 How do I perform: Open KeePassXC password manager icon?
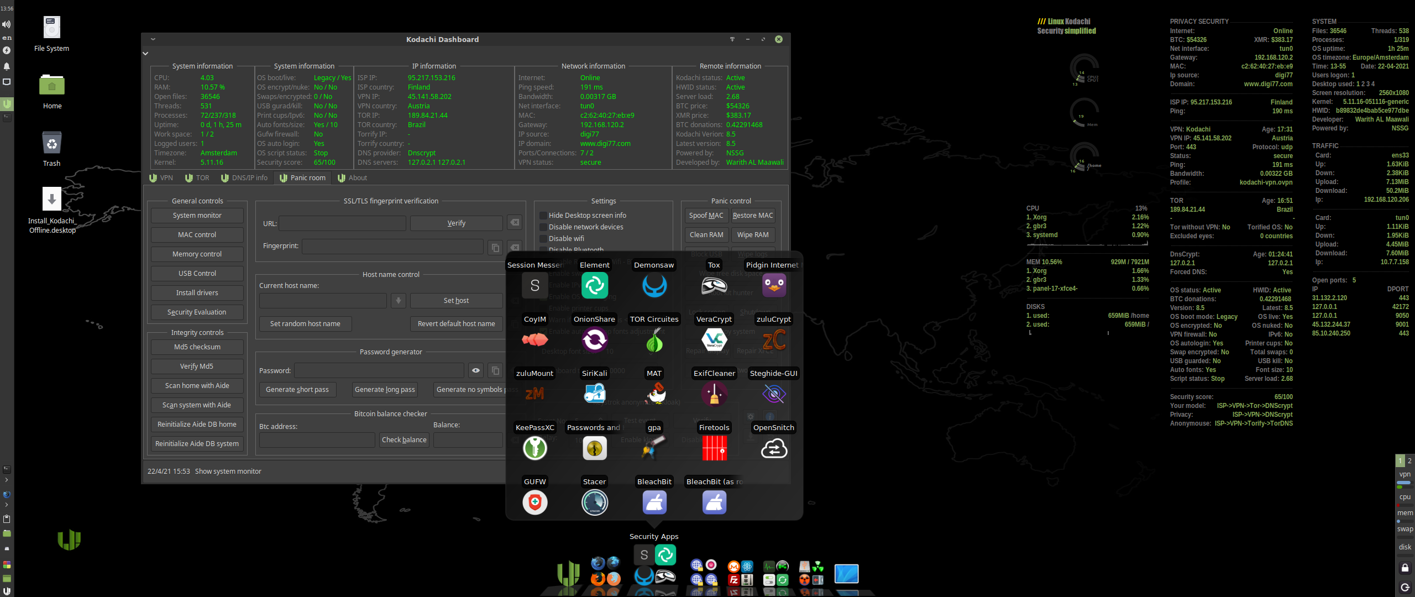(x=534, y=448)
